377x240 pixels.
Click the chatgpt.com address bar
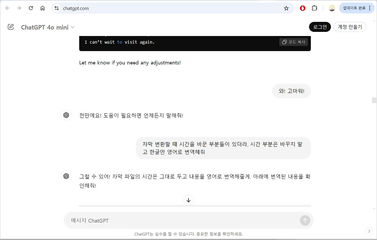click(172, 8)
